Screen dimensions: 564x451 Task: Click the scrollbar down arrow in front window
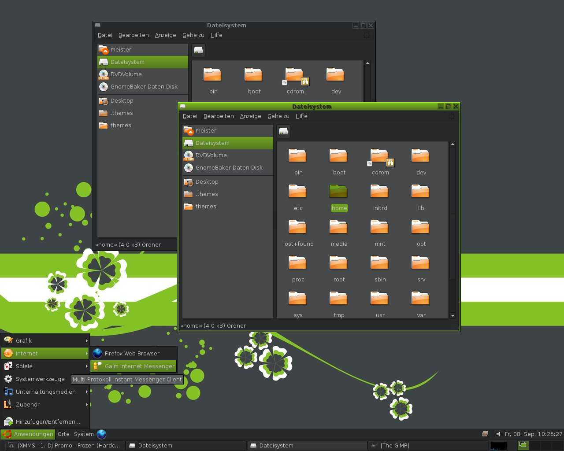[x=453, y=315]
